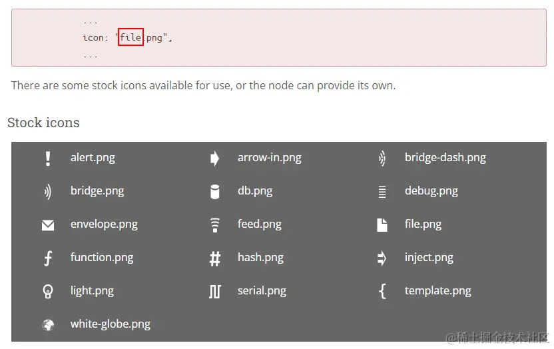Click the highlighted "file" text in code
Screen dimensions: 554x349
point(131,38)
